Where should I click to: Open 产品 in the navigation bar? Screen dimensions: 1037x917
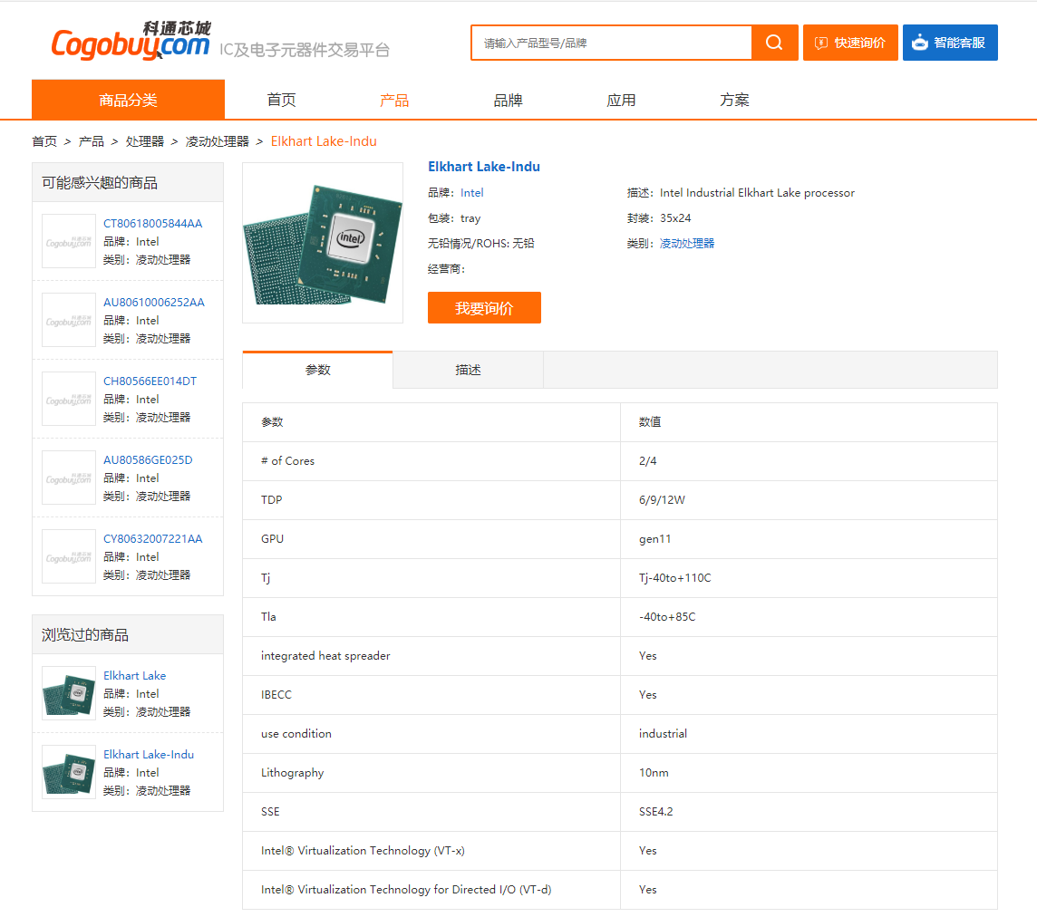pyautogui.click(x=394, y=100)
